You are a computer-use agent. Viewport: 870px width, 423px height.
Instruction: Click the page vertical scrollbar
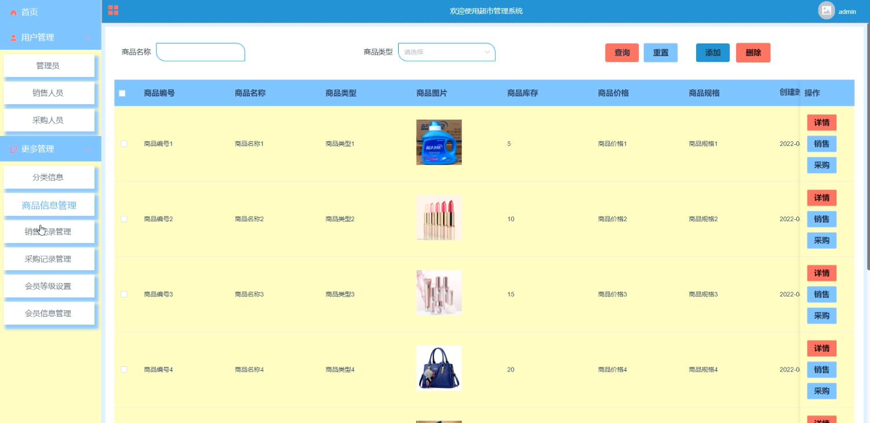(x=868, y=148)
